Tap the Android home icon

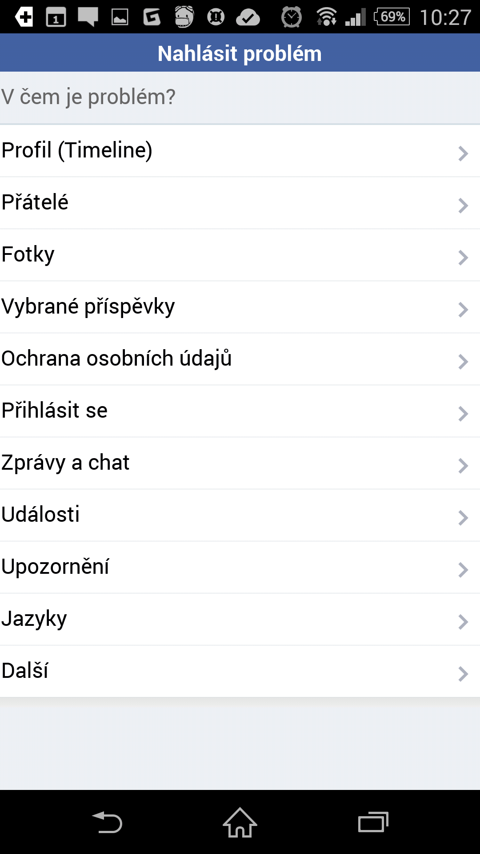pos(240,822)
